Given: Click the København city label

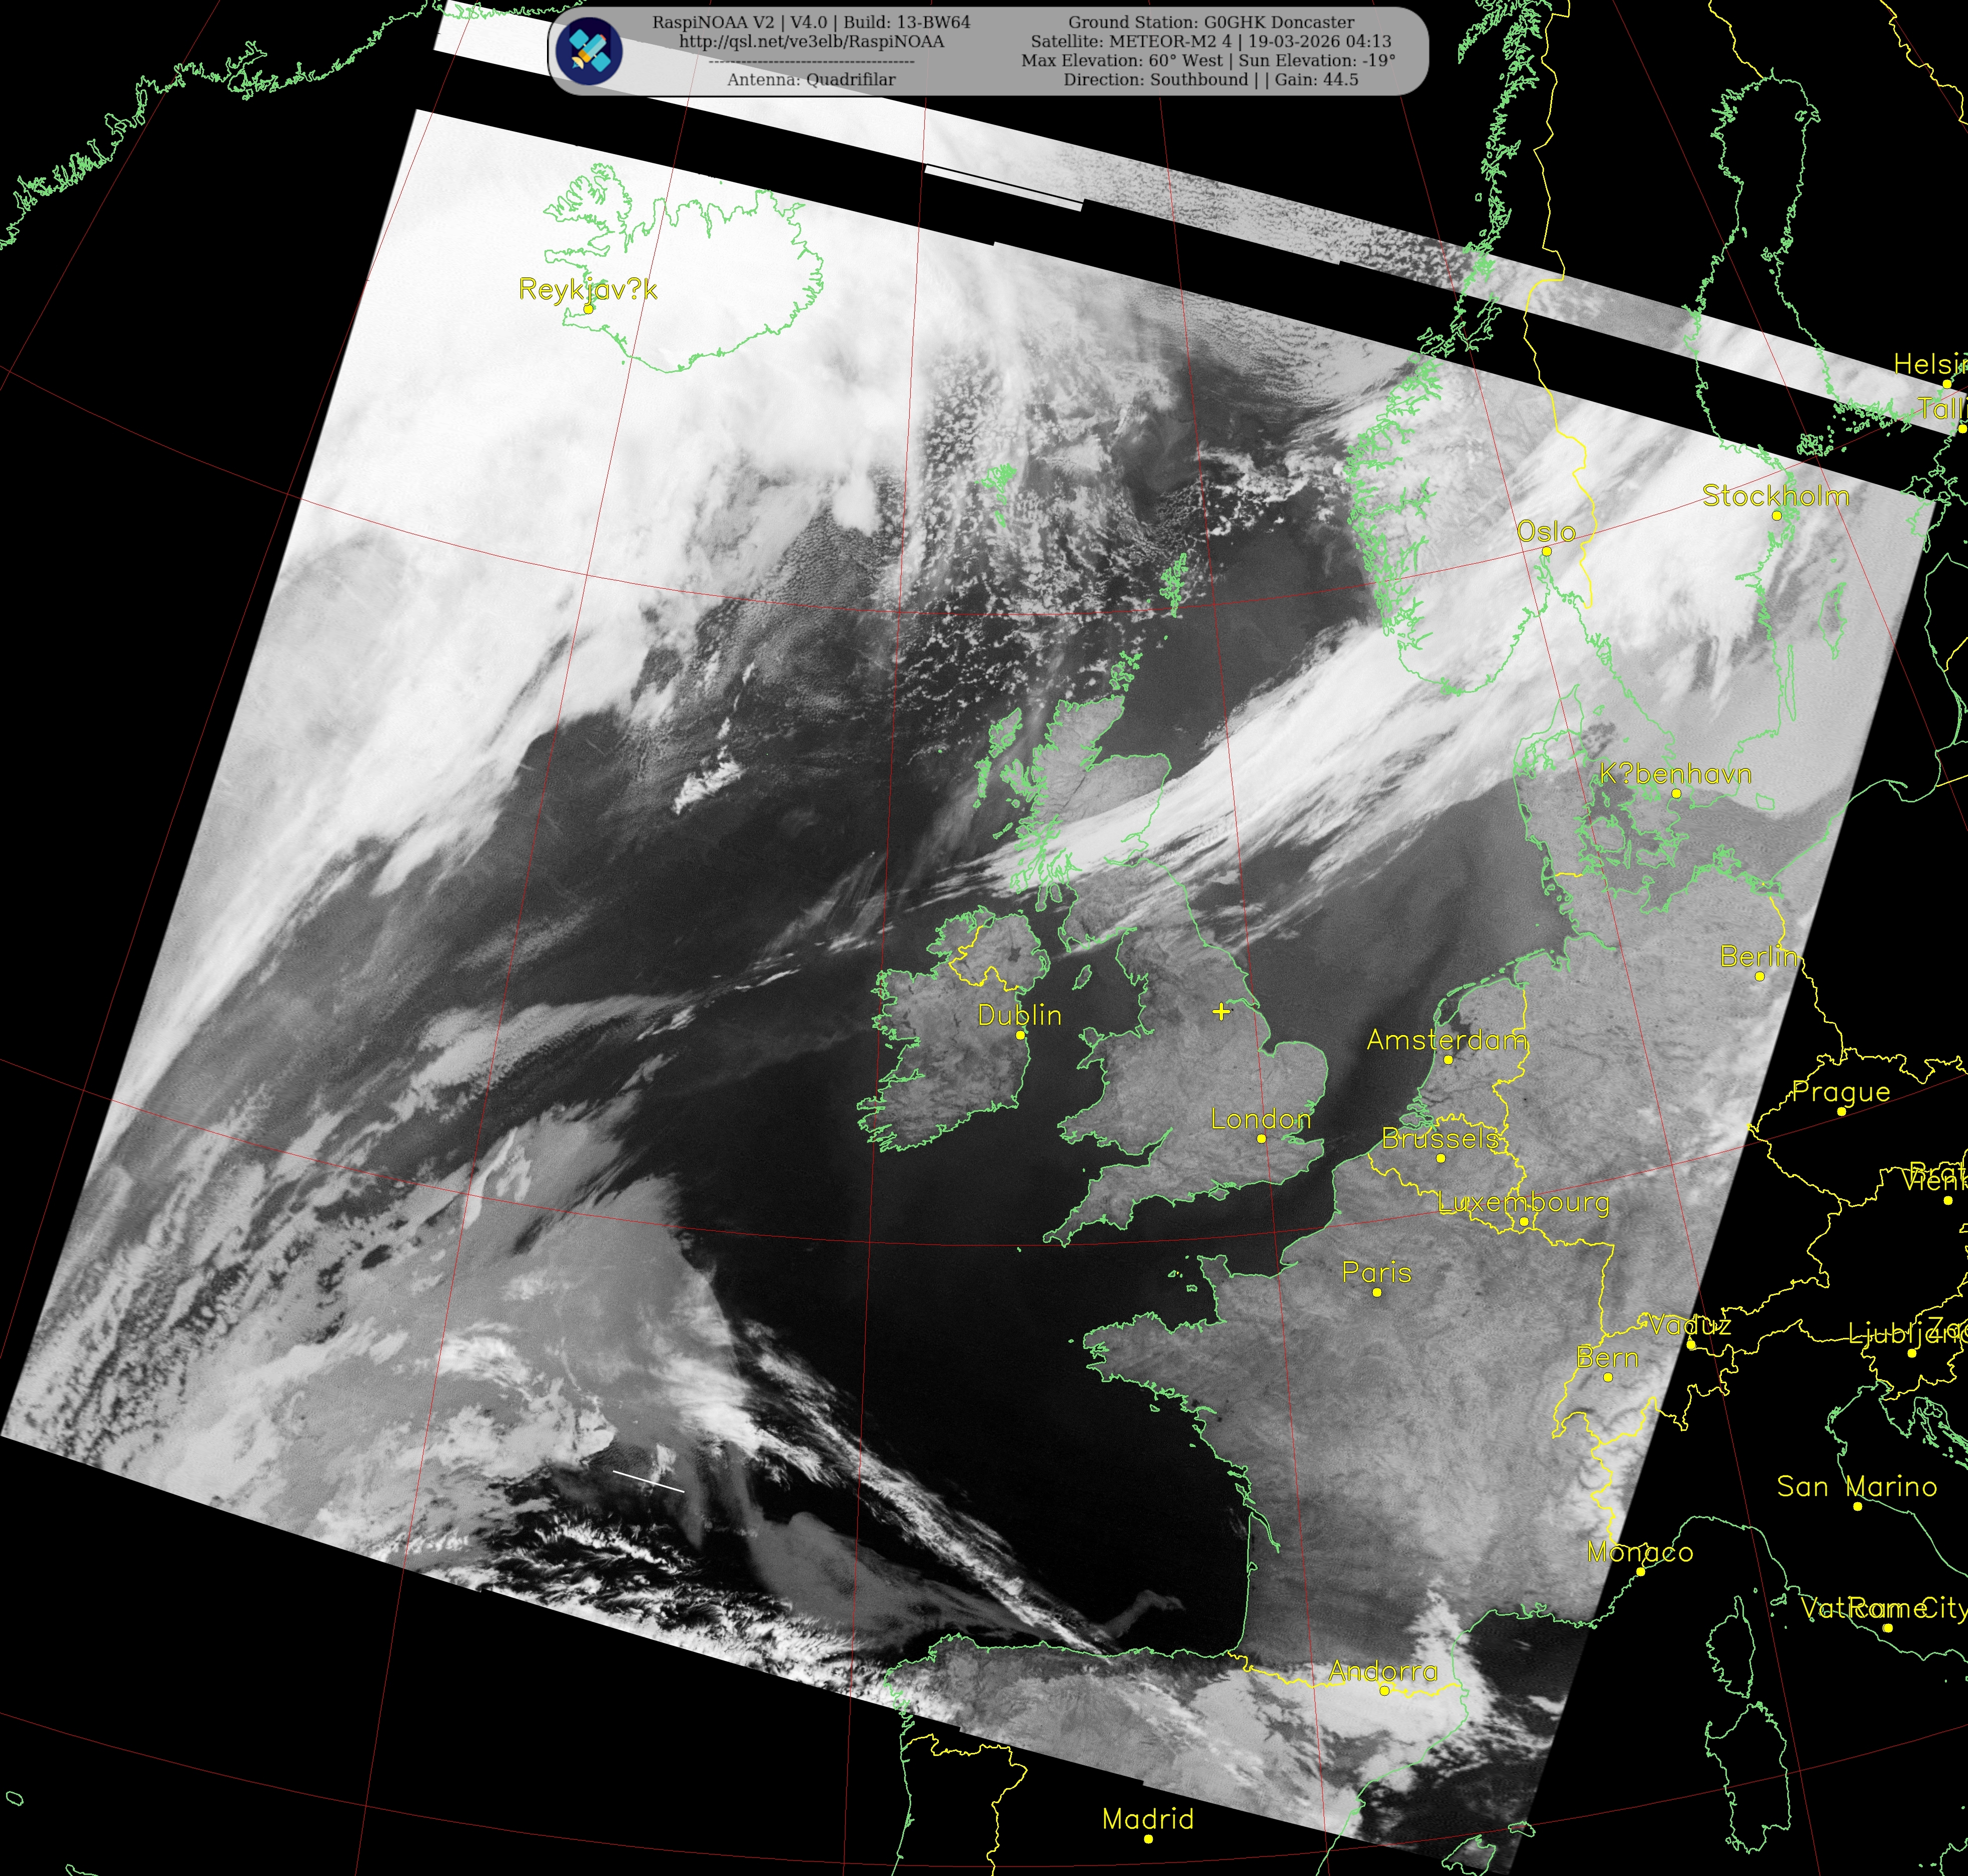Looking at the screenshot, I should coord(1675,773).
